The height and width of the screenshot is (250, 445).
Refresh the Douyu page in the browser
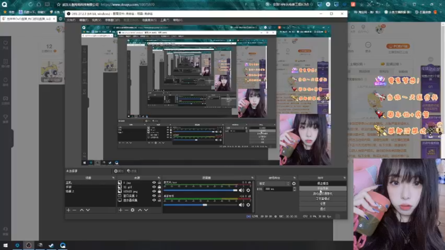(x=31, y=4)
